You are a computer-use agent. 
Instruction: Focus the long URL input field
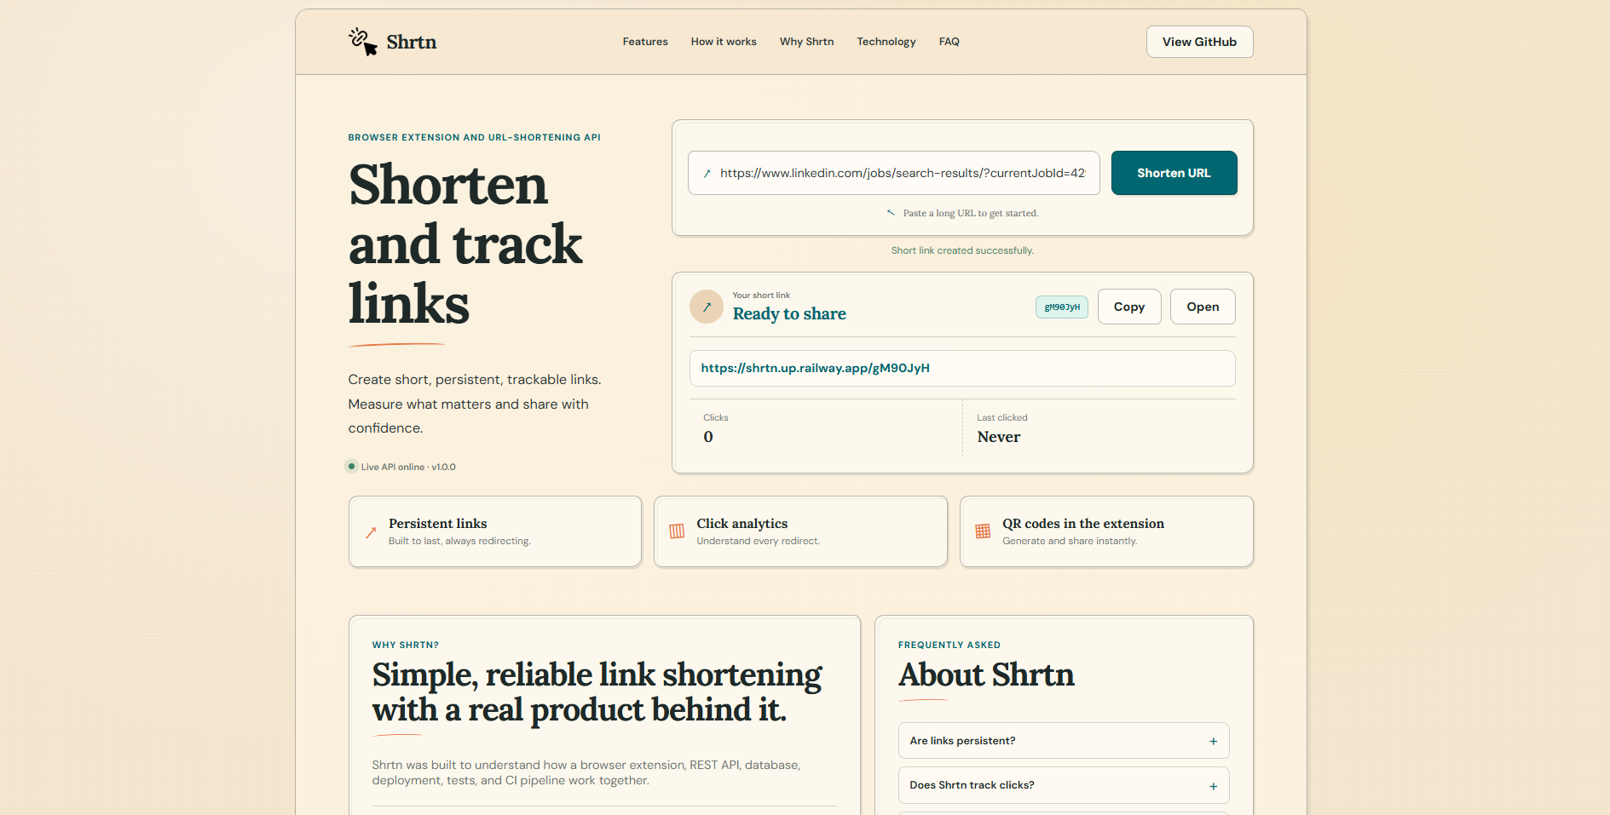tap(893, 173)
